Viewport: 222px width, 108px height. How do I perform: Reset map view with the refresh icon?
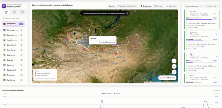[x=174, y=72]
